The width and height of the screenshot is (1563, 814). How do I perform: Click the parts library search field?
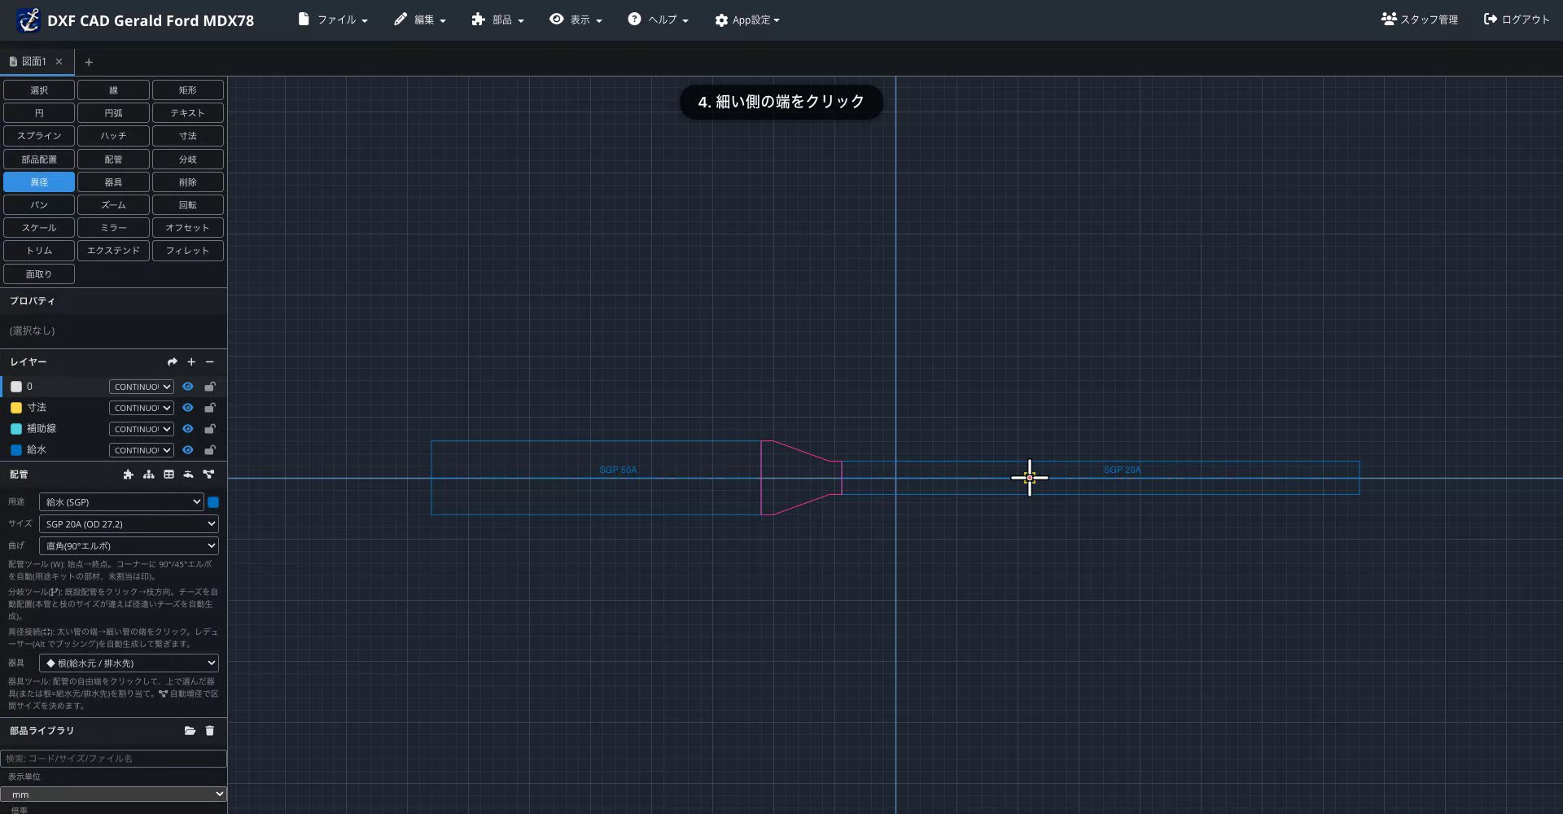click(x=113, y=759)
